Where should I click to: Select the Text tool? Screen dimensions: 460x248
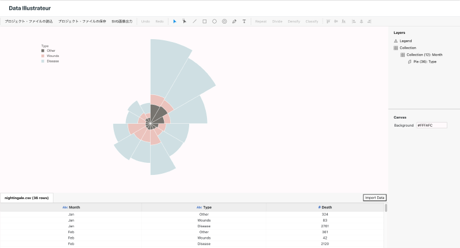pos(244,21)
